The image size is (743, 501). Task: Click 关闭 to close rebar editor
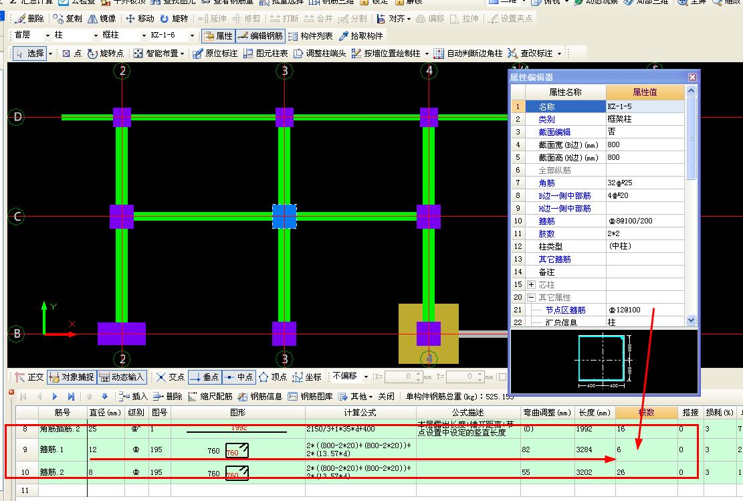pos(386,396)
